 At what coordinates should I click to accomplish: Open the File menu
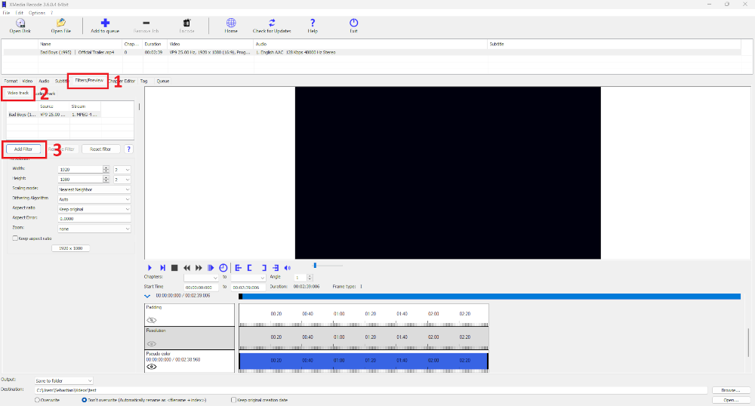click(x=6, y=13)
